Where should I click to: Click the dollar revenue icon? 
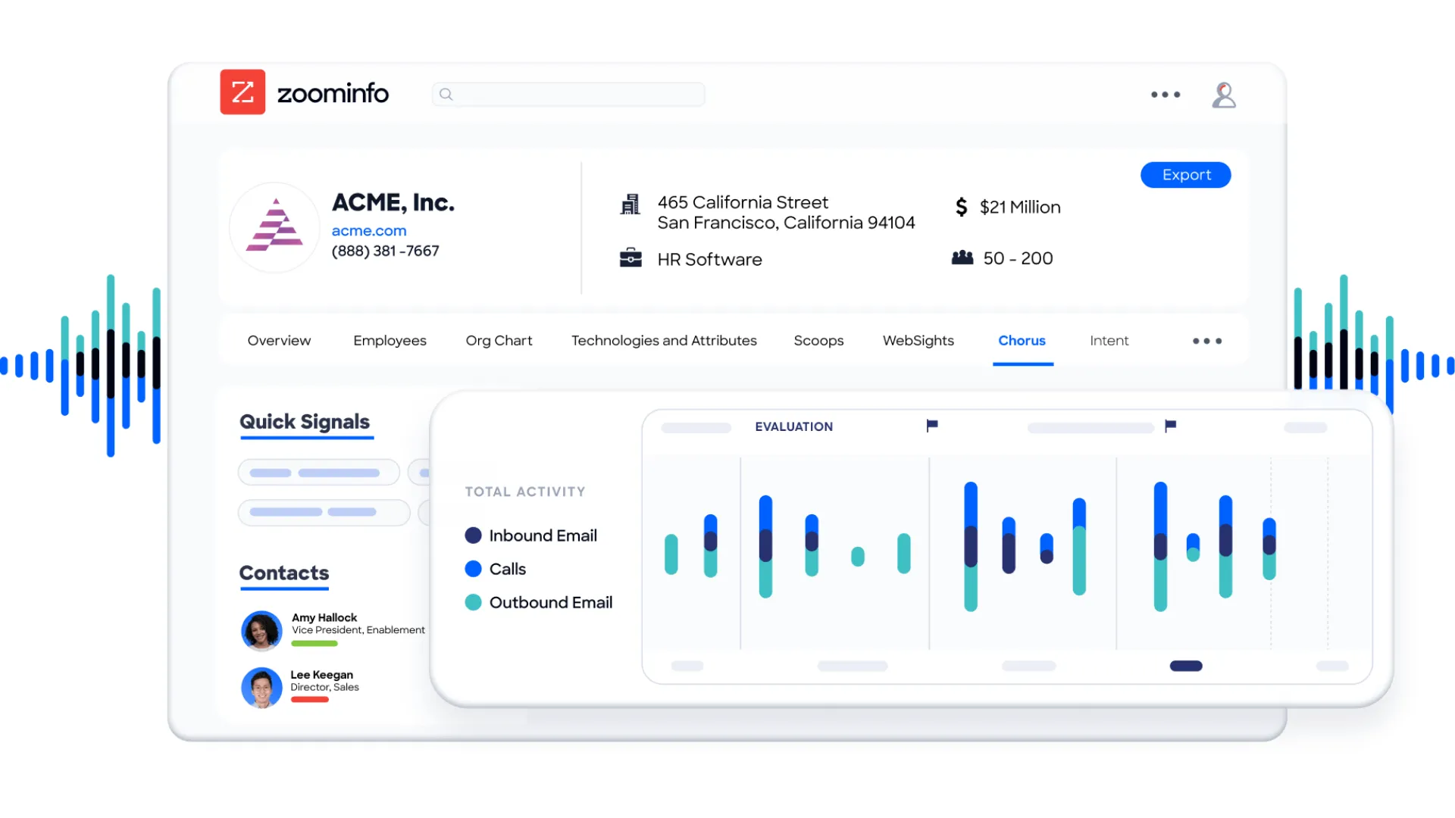[x=962, y=207]
